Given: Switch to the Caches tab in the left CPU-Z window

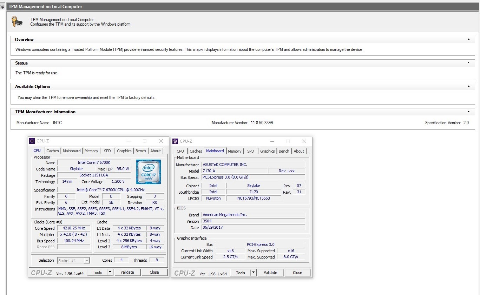Looking at the screenshot, I should pos(53,151).
